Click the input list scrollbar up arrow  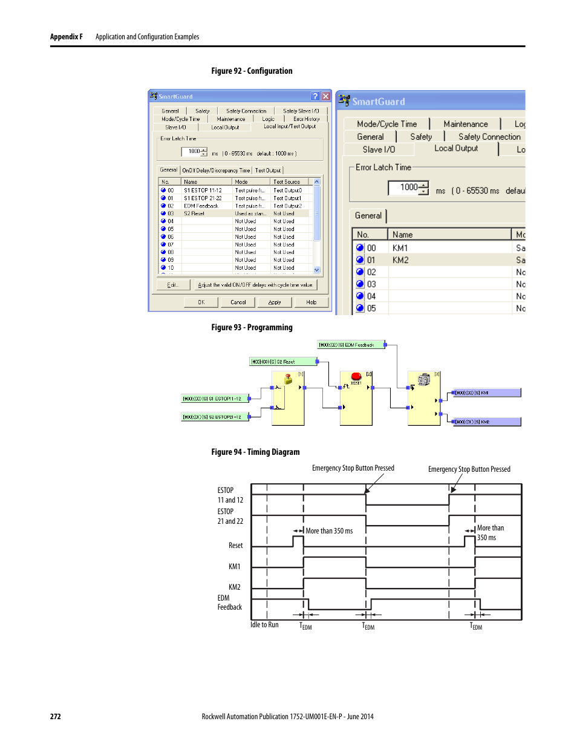(317, 182)
